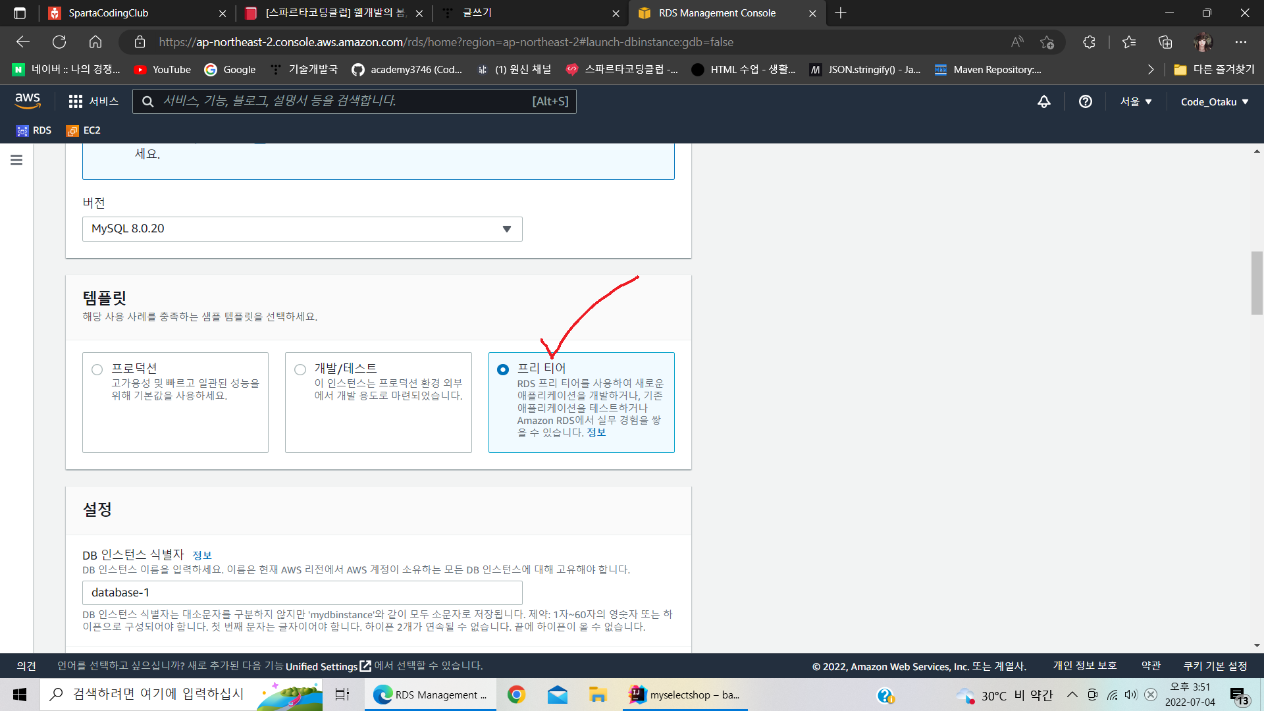1264x711 pixels.
Task: Open 다른 즐겨찾기 bookmarks folder
Action: click(1215, 69)
